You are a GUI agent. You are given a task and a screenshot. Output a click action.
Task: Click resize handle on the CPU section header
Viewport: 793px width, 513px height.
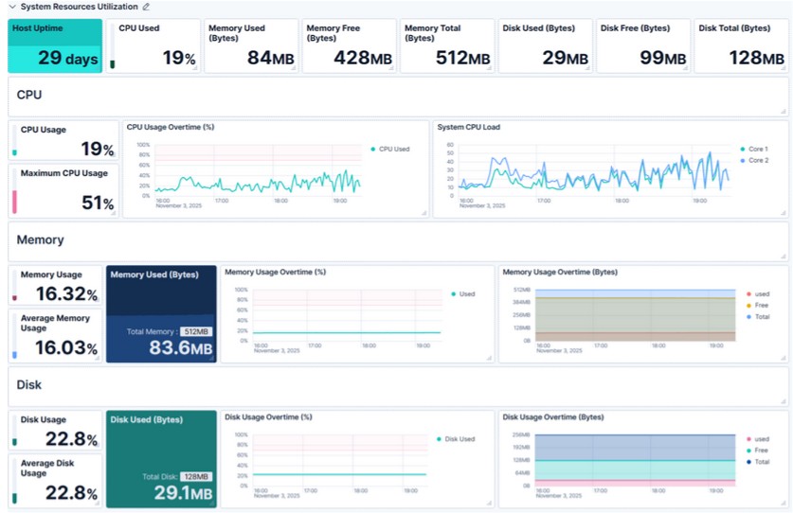(x=784, y=113)
